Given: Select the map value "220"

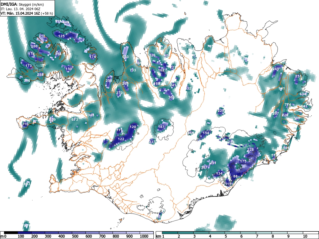Looking at the screenshot, I should (x=285, y=115).
